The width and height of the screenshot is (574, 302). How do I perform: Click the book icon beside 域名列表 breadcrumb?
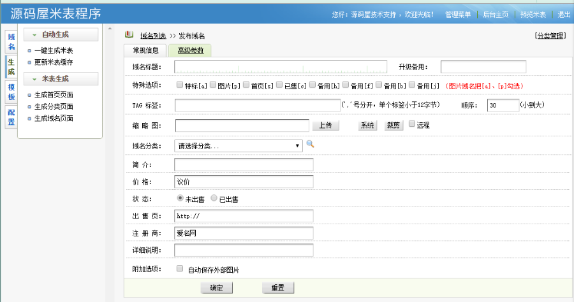[129, 35]
